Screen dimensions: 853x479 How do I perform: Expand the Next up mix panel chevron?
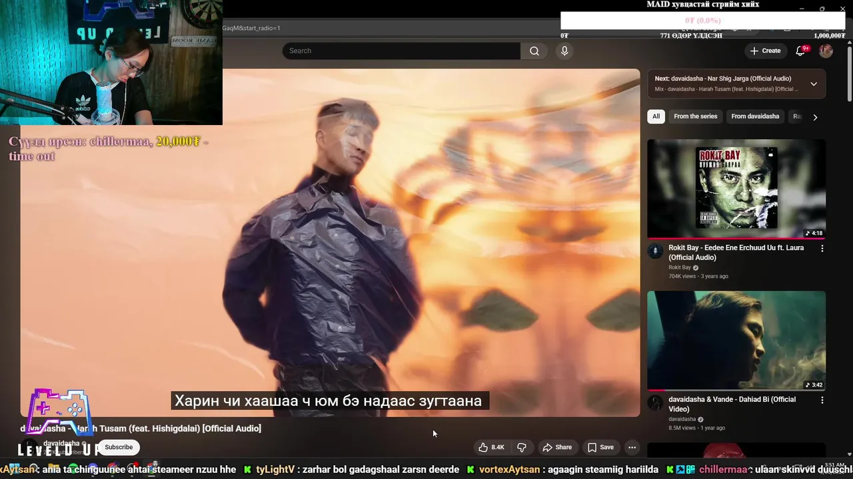click(x=814, y=84)
